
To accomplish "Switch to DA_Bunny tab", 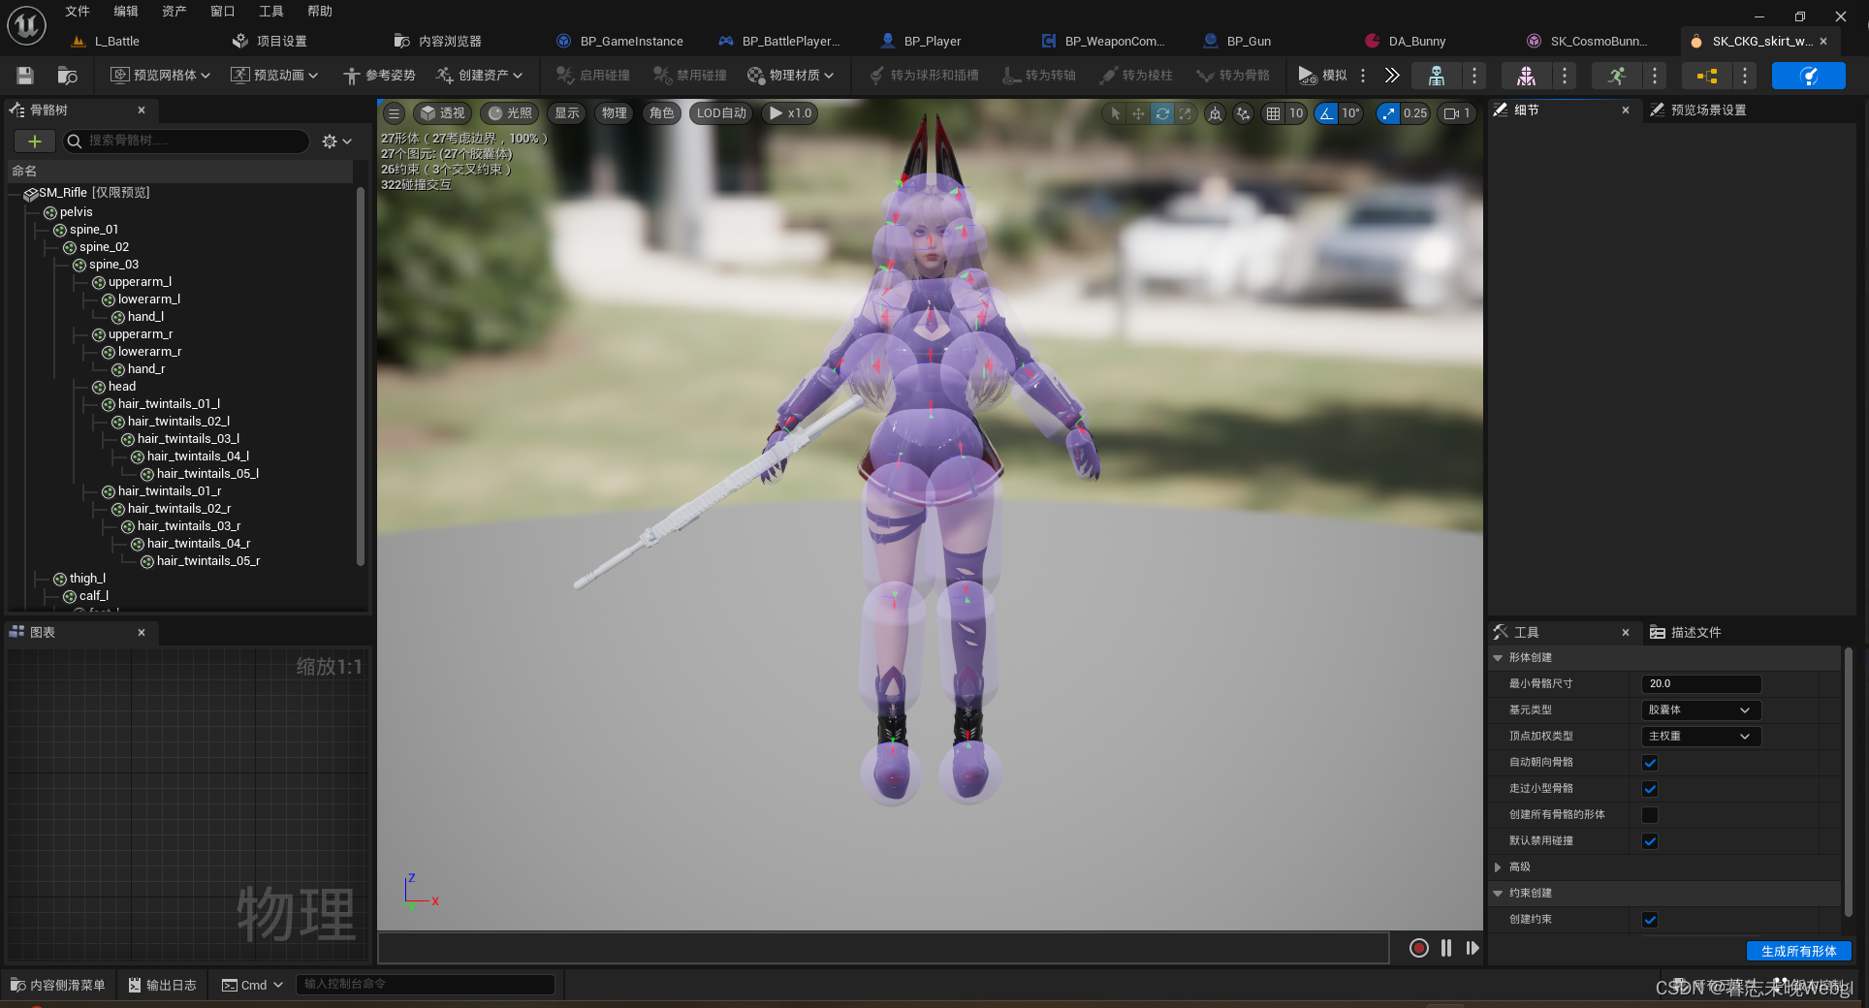I will tap(1416, 42).
